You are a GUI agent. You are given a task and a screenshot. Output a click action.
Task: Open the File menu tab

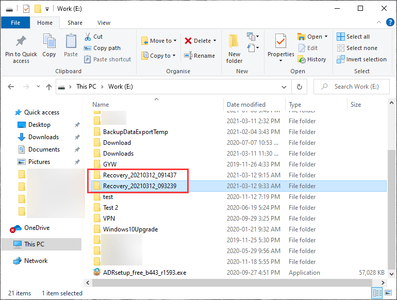click(x=15, y=23)
